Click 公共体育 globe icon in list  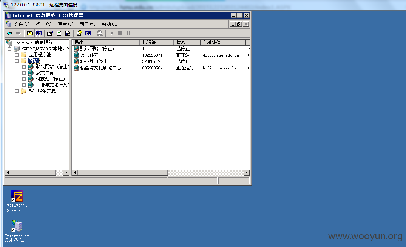coord(76,55)
